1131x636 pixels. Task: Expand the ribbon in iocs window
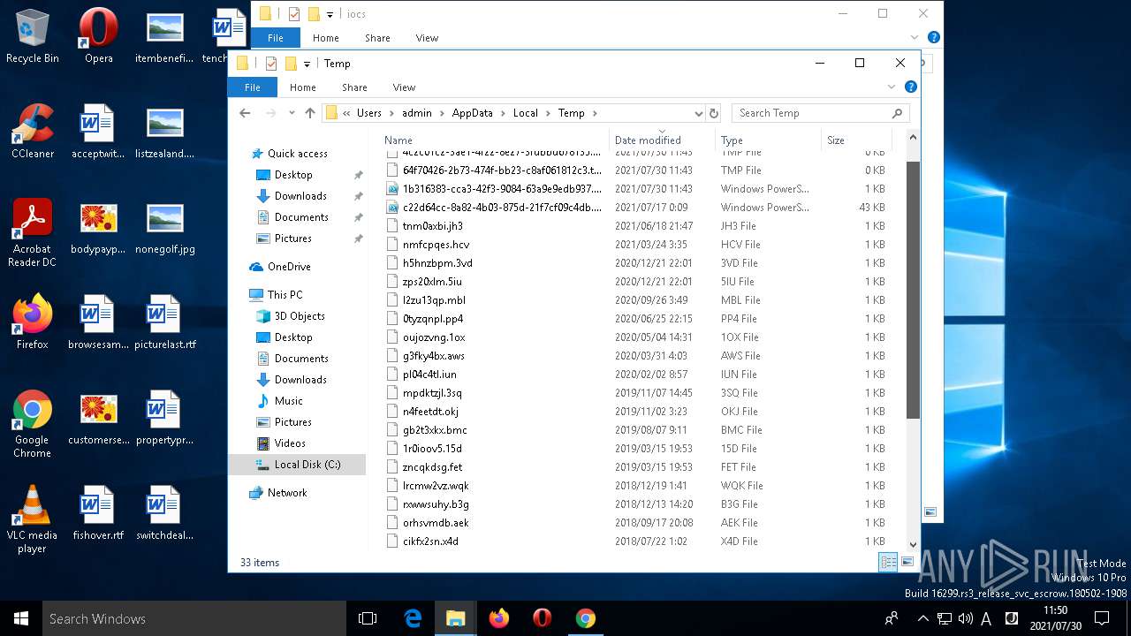(x=915, y=37)
